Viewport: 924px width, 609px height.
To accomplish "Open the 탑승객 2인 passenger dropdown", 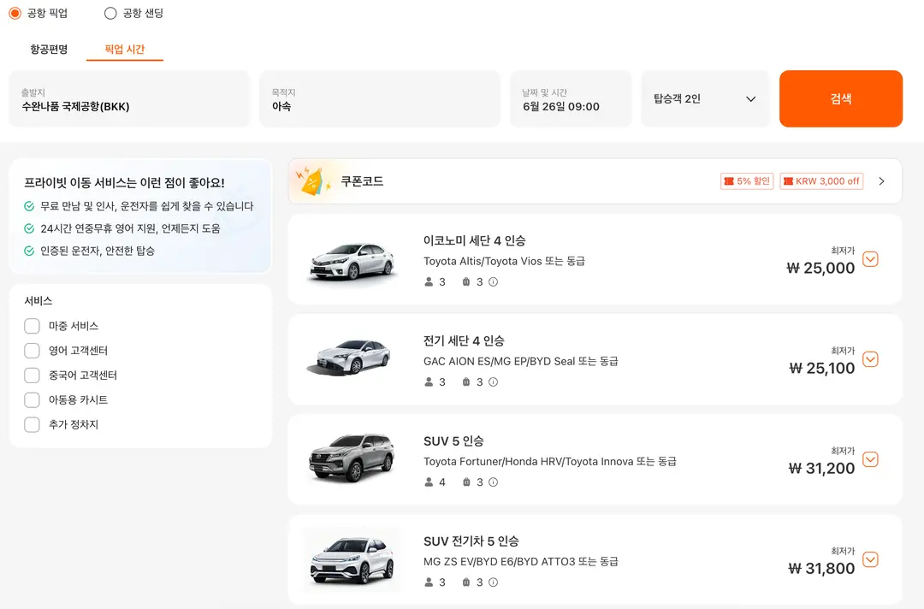I will pos(705,99).
